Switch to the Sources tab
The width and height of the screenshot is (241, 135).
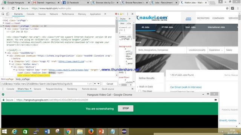(x=42, y=14)
